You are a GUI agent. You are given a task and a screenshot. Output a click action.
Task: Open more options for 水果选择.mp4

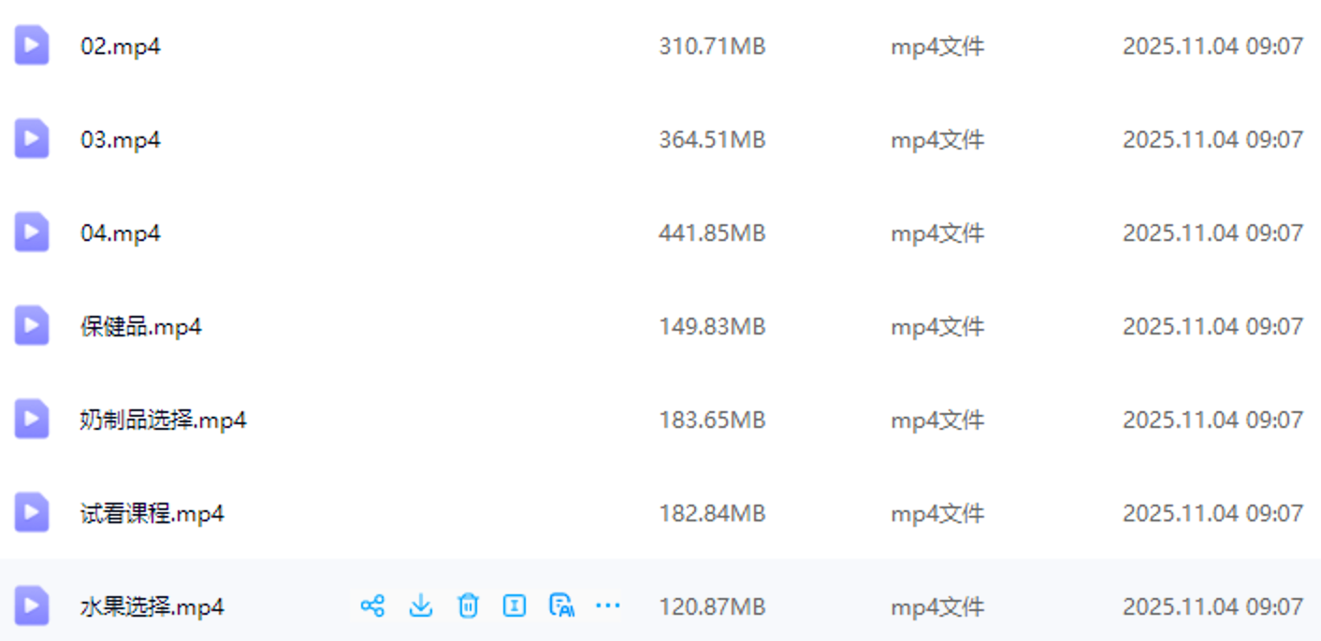tap(608, 605)
